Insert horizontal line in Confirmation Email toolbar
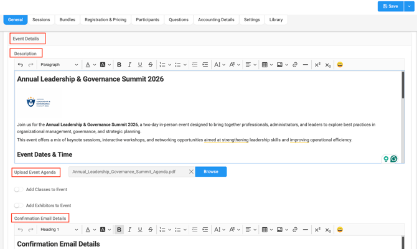The width and height of the screenshot is (417, 249). coord(305,230)
